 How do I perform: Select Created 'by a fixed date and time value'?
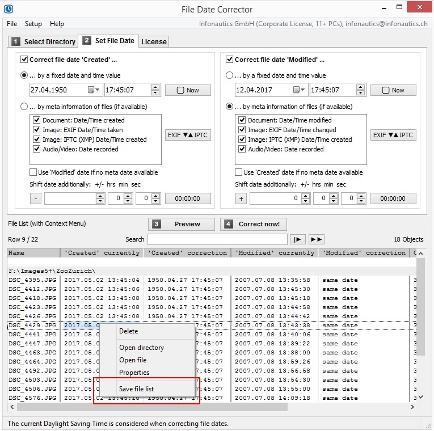24,75
